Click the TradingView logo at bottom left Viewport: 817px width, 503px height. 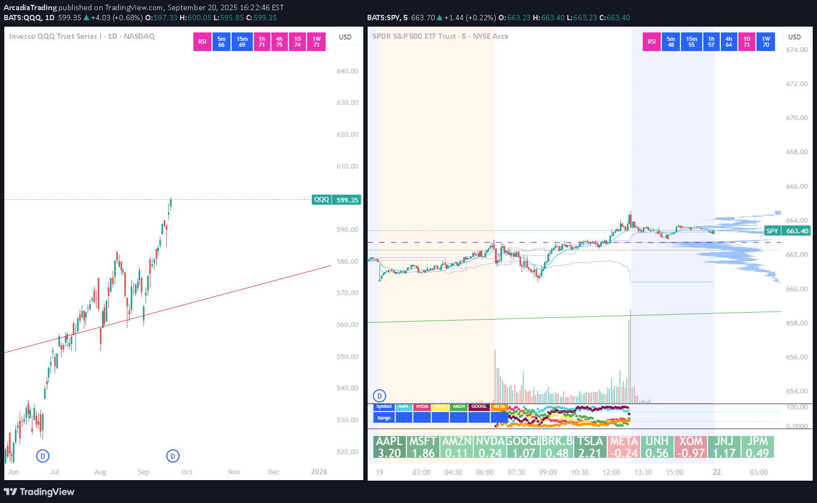click(39, 492)
